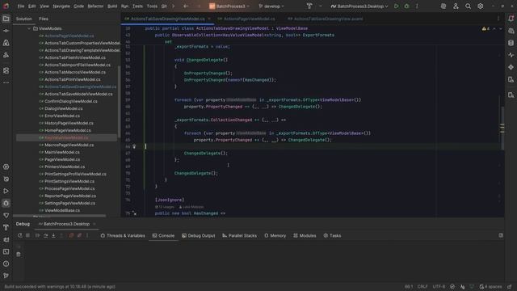Viewport: 517px width, 291px height.
Task: Open the Build menu
Action: tap(112, 6)
